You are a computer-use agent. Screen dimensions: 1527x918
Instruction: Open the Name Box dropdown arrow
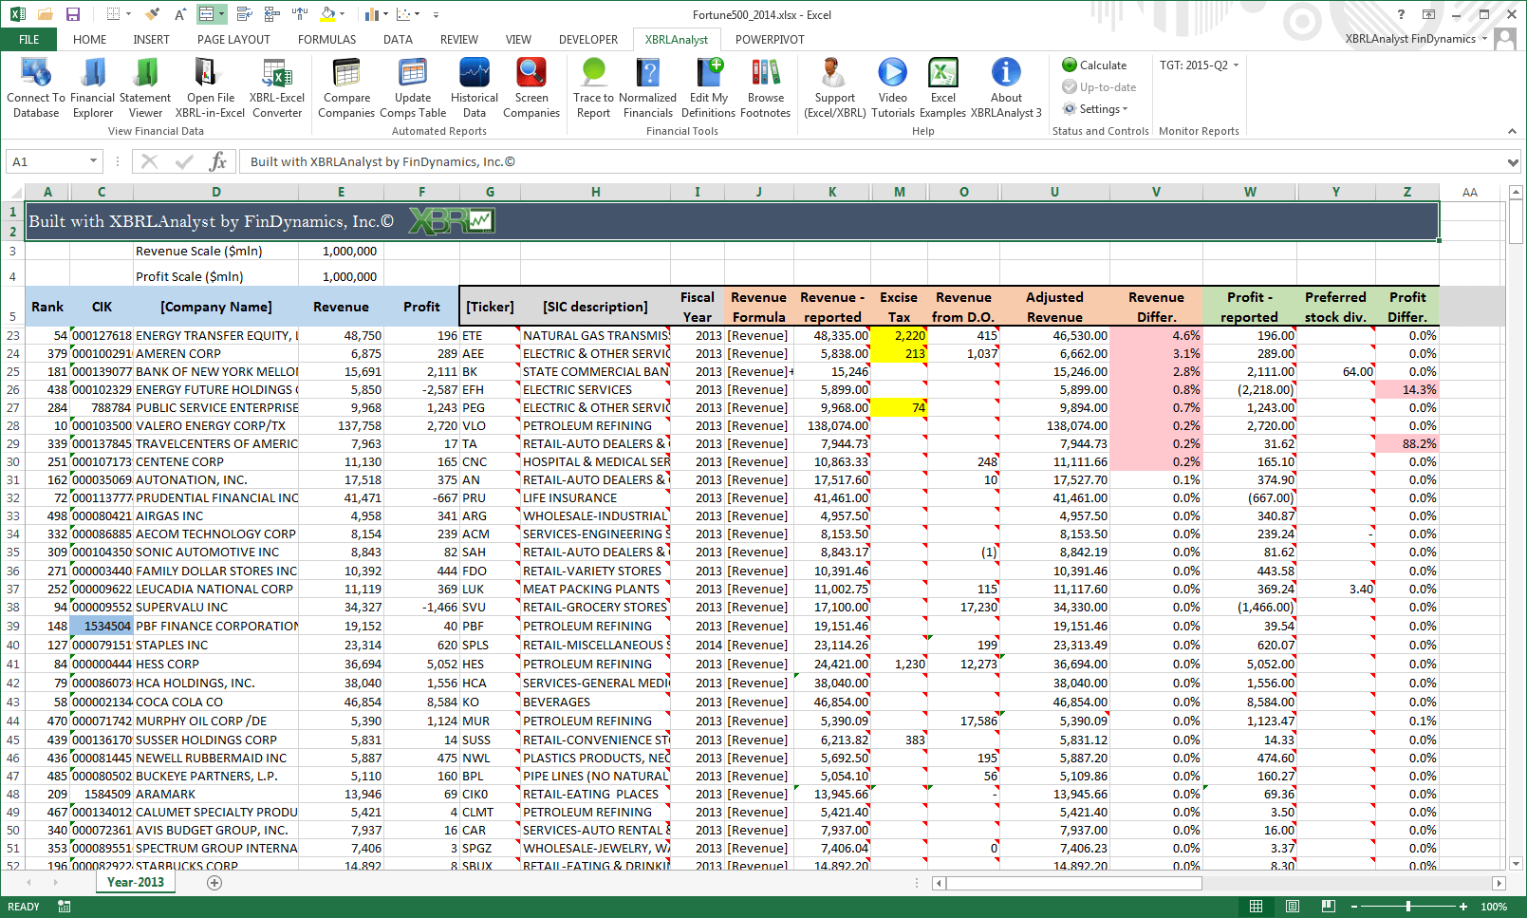[93, 161]
